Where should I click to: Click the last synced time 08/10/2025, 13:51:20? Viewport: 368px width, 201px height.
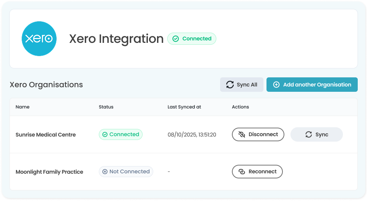coord(192,135)
